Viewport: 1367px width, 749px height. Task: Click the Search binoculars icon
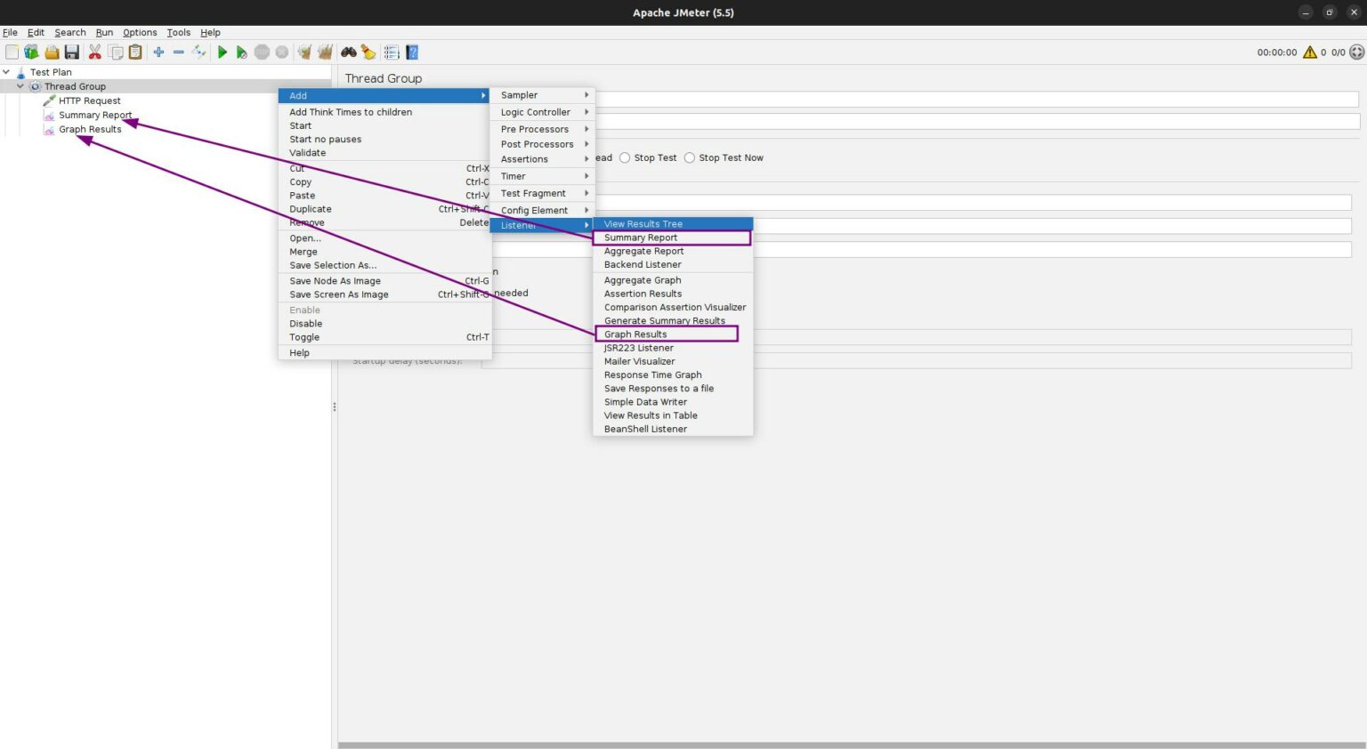(x=350, y=52)
